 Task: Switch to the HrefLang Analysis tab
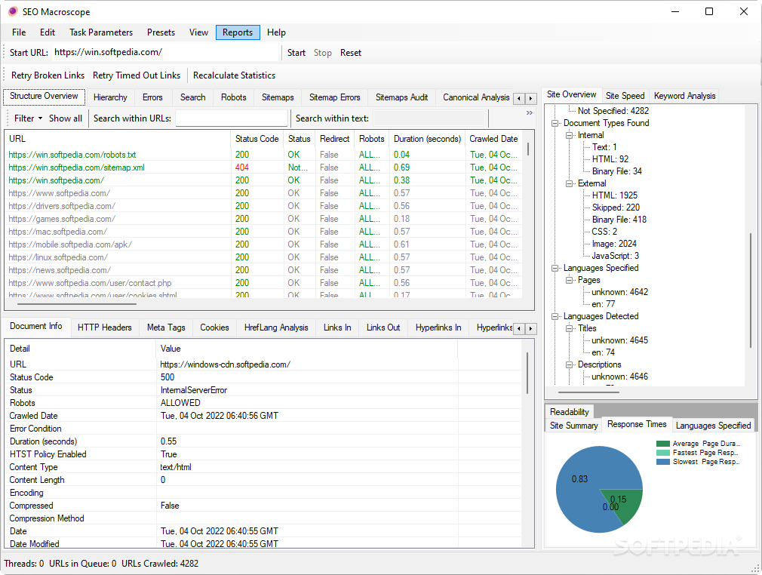pyautogui.click(x=276, y=327)
